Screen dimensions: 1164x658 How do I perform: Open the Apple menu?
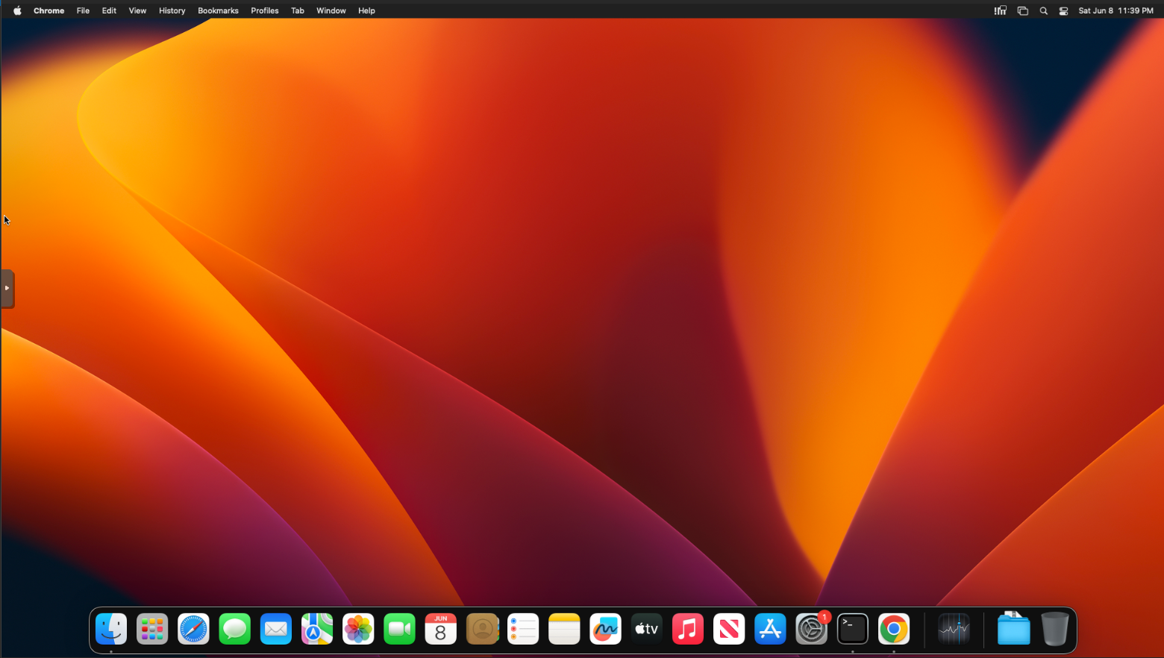pos(17,10)
